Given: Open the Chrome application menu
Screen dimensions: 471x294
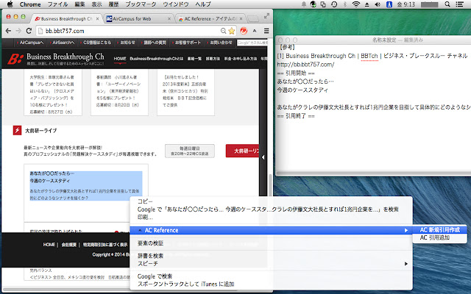Looking at the screenshot, I should (30, 4).
